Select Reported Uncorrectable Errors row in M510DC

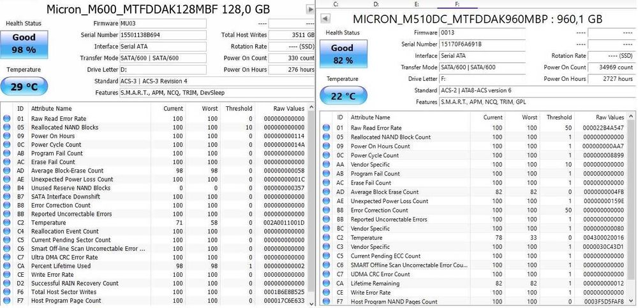[x=473, y=220]
